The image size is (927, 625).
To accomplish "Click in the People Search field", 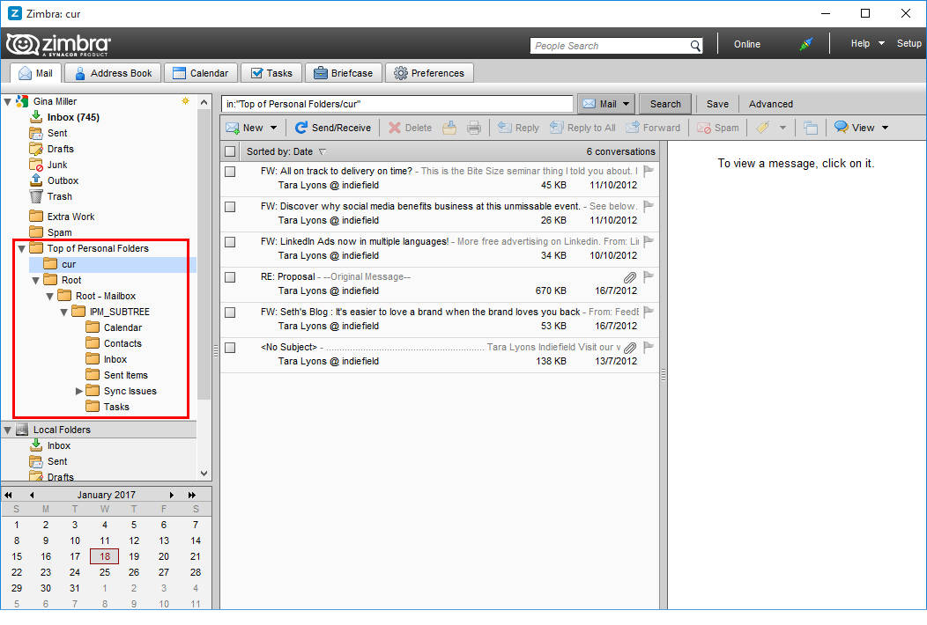I will pos(610,46).
